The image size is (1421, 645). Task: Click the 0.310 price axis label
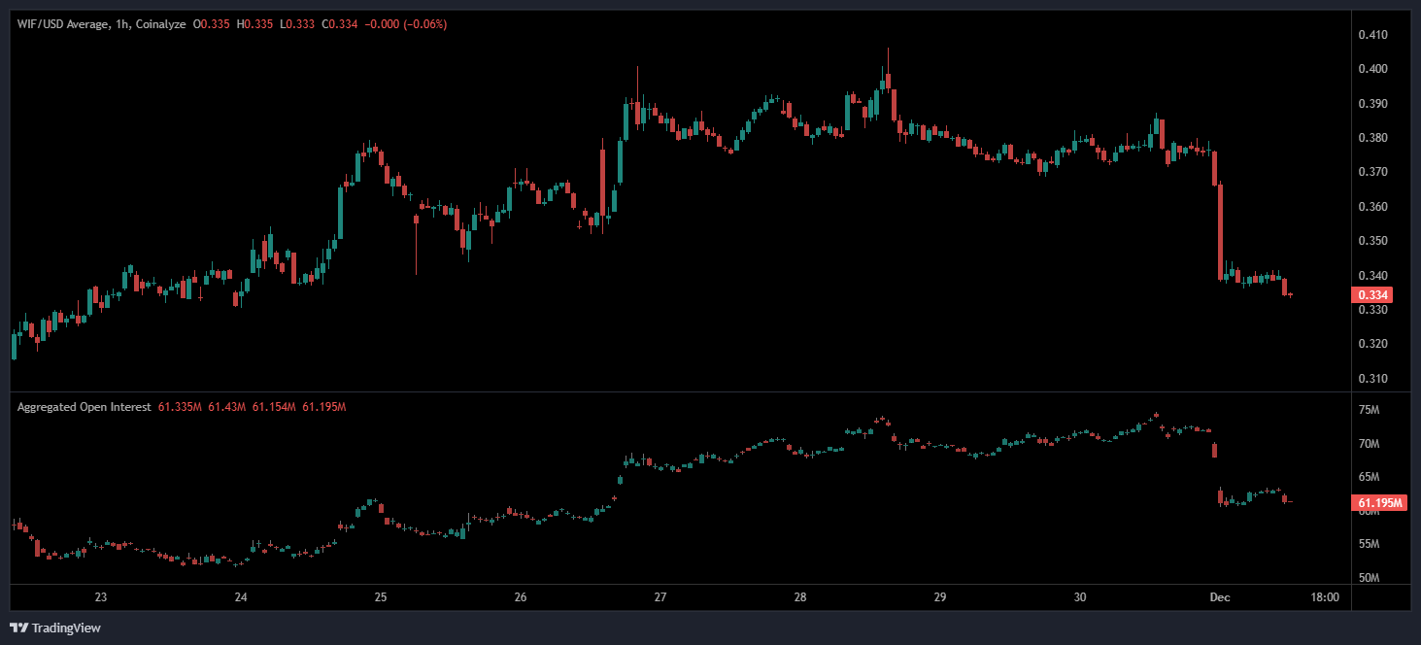(1373, 379)
